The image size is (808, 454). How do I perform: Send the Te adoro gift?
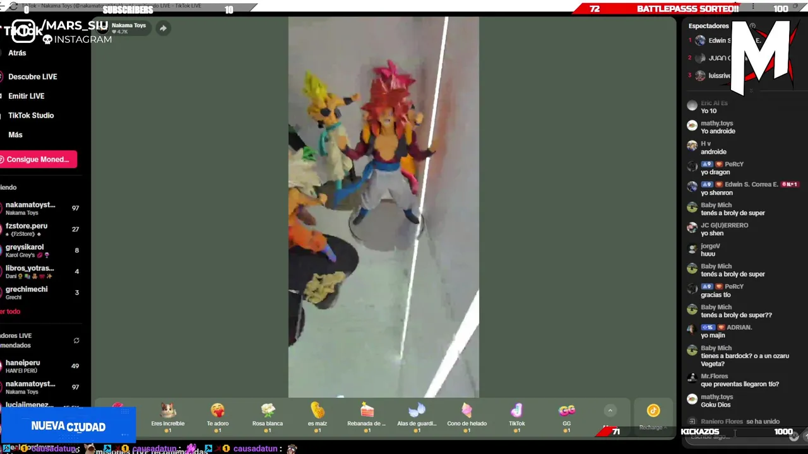(218, 417)
